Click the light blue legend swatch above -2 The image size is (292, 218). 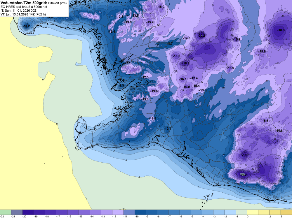(x=230, y=212)
